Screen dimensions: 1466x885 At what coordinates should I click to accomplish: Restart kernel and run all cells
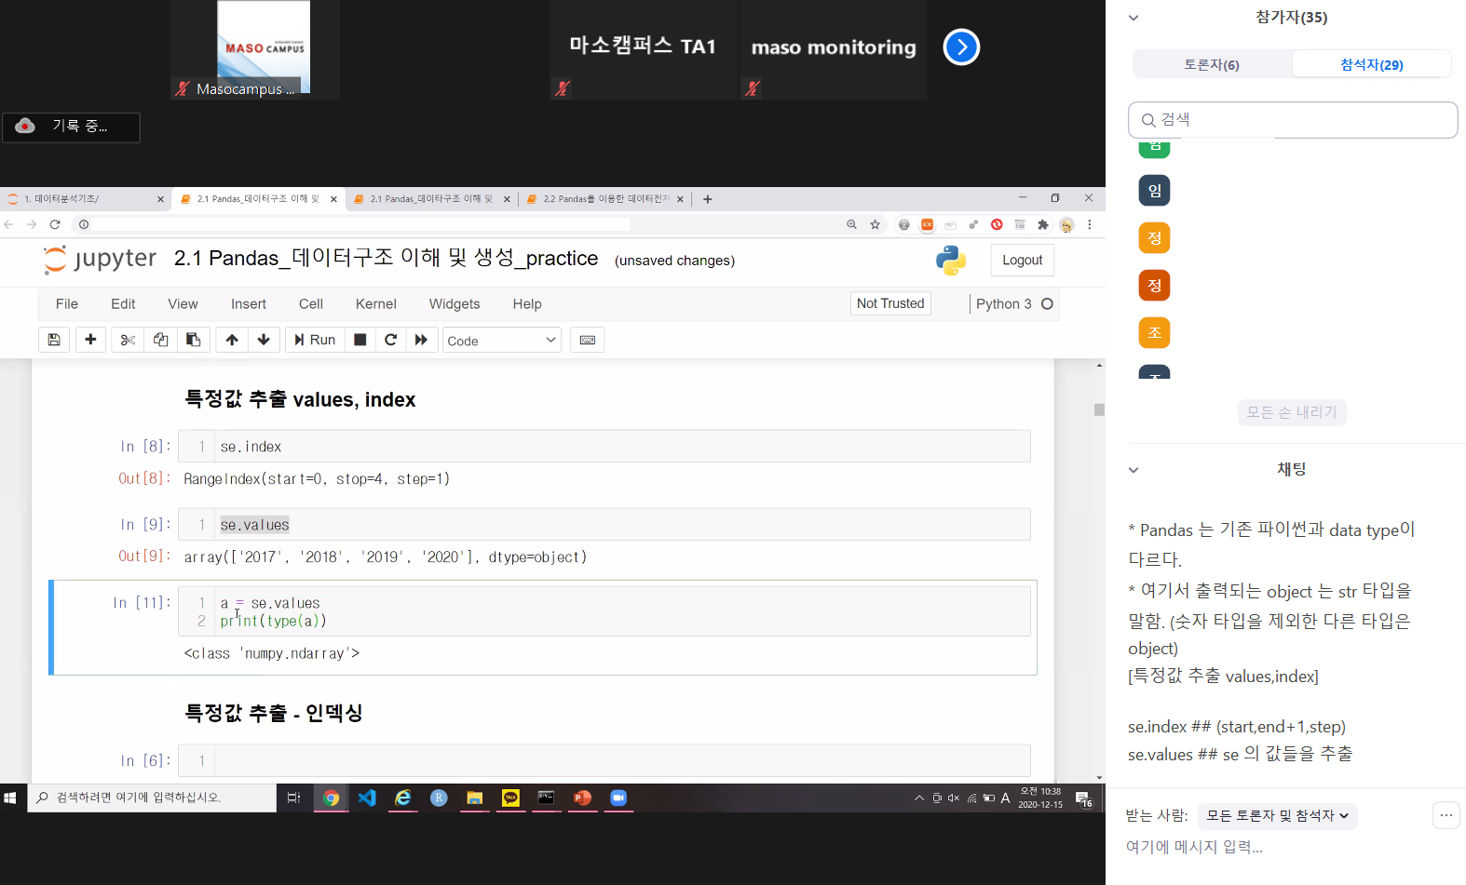click(x=421, y=341)
